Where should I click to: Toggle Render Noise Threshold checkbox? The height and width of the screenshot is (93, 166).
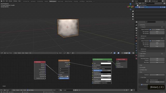150,41
